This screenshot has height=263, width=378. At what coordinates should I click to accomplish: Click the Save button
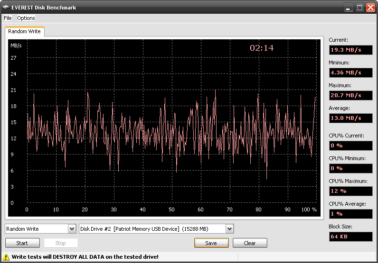(211, 243)
